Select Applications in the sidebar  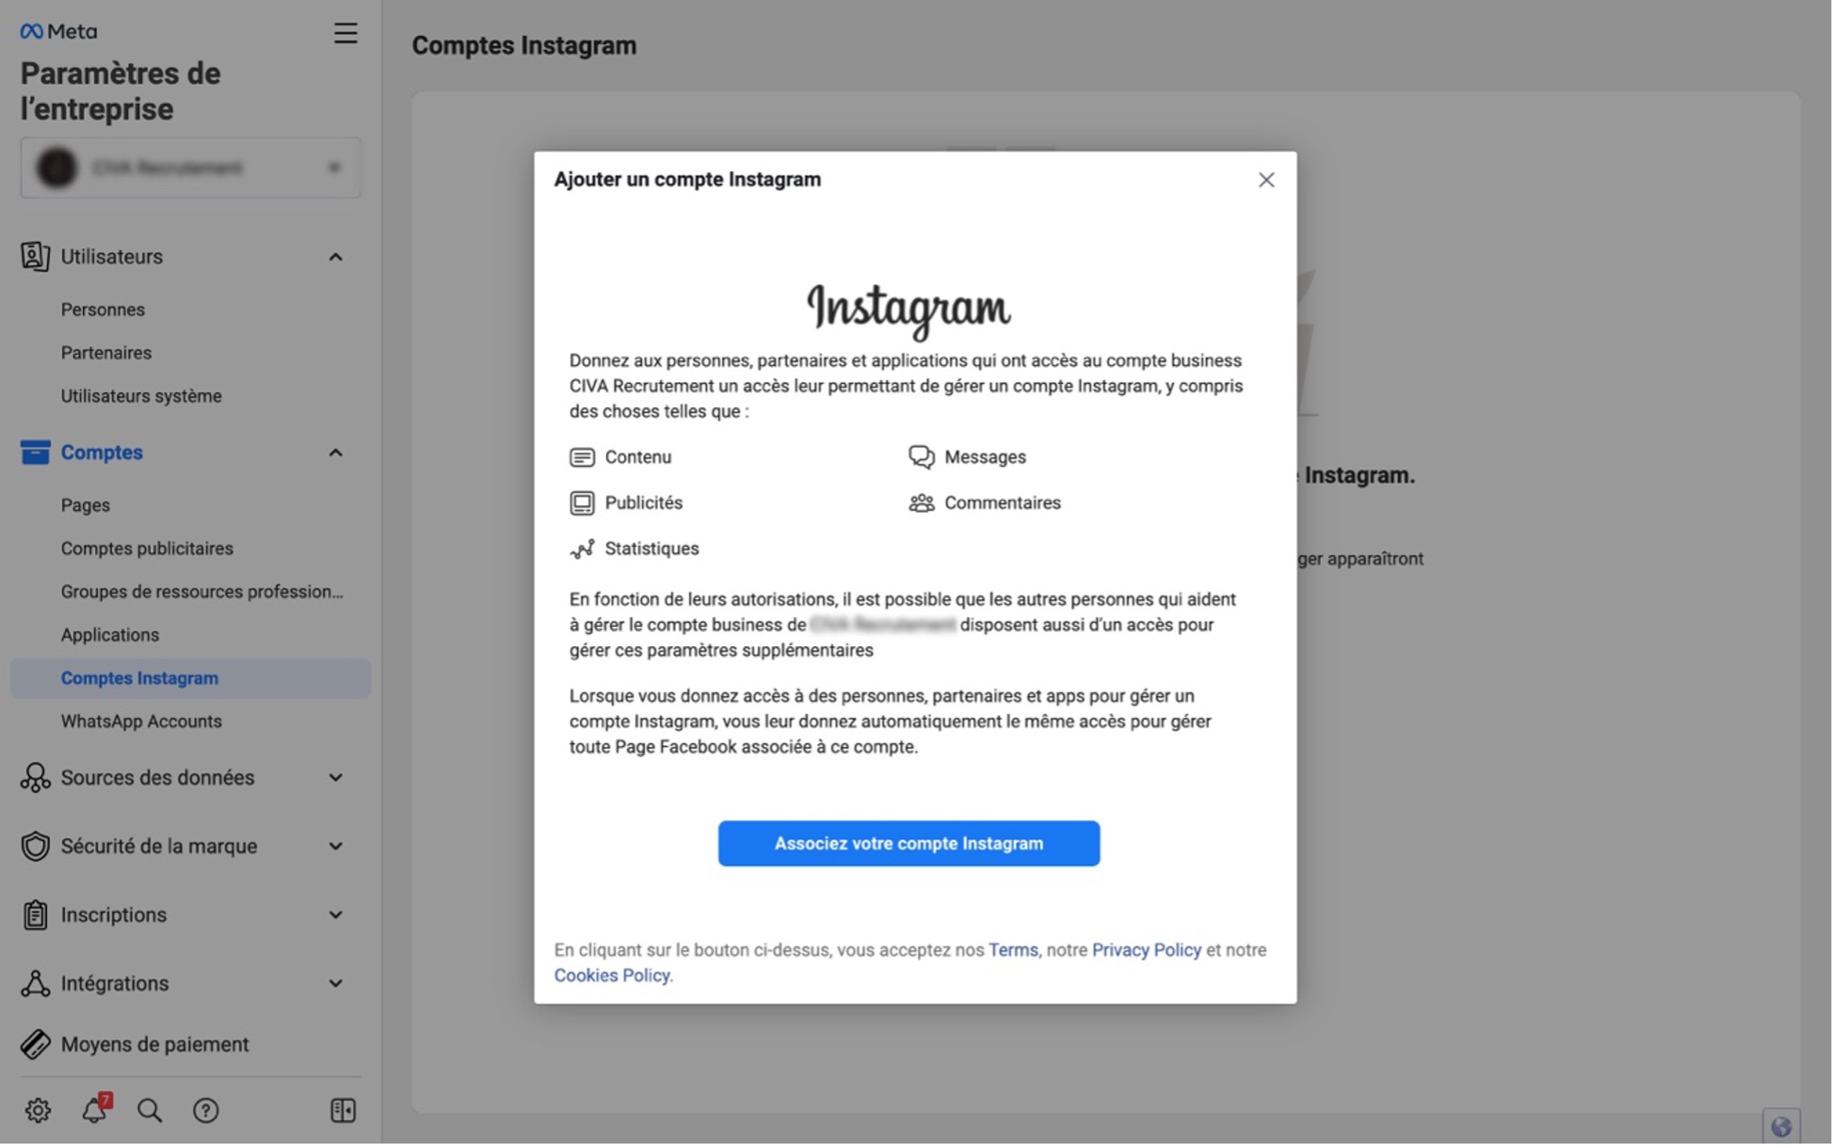(110, 635)
